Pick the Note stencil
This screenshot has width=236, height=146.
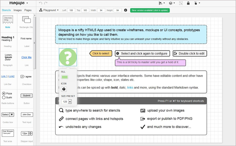(8, 22)
